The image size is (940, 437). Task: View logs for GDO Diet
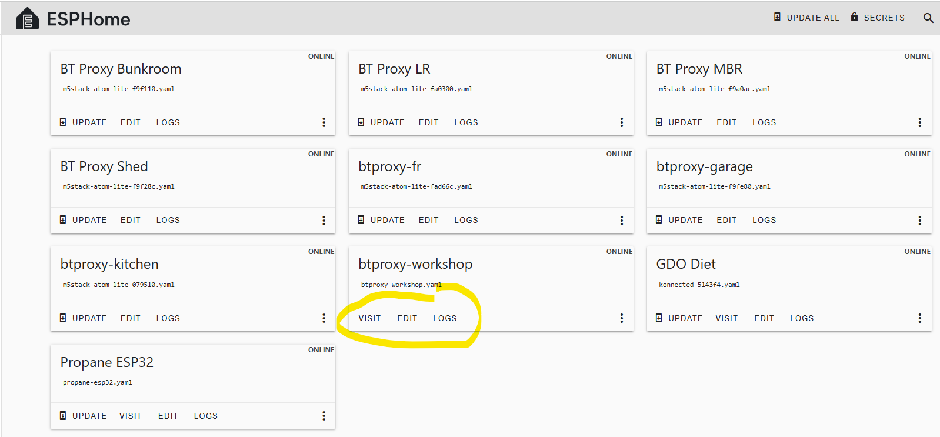[x=802, y=318]
